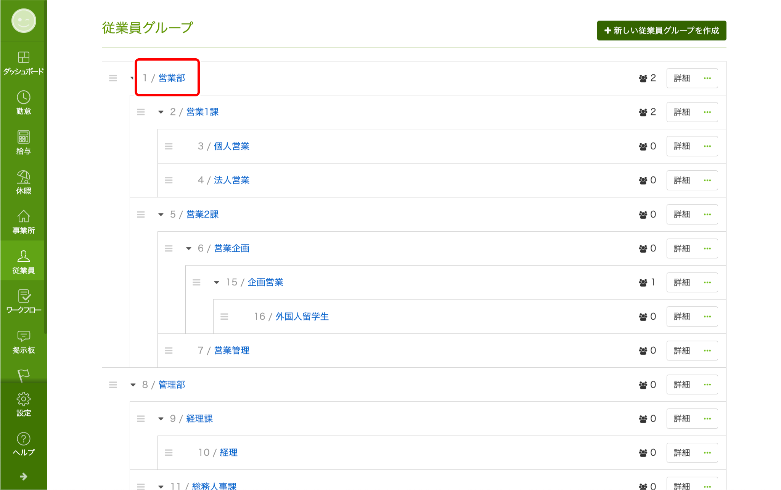Click the drag handle of the 法人営業 row
This screenshot has width=781, height=490.
(x=169, y=180)
